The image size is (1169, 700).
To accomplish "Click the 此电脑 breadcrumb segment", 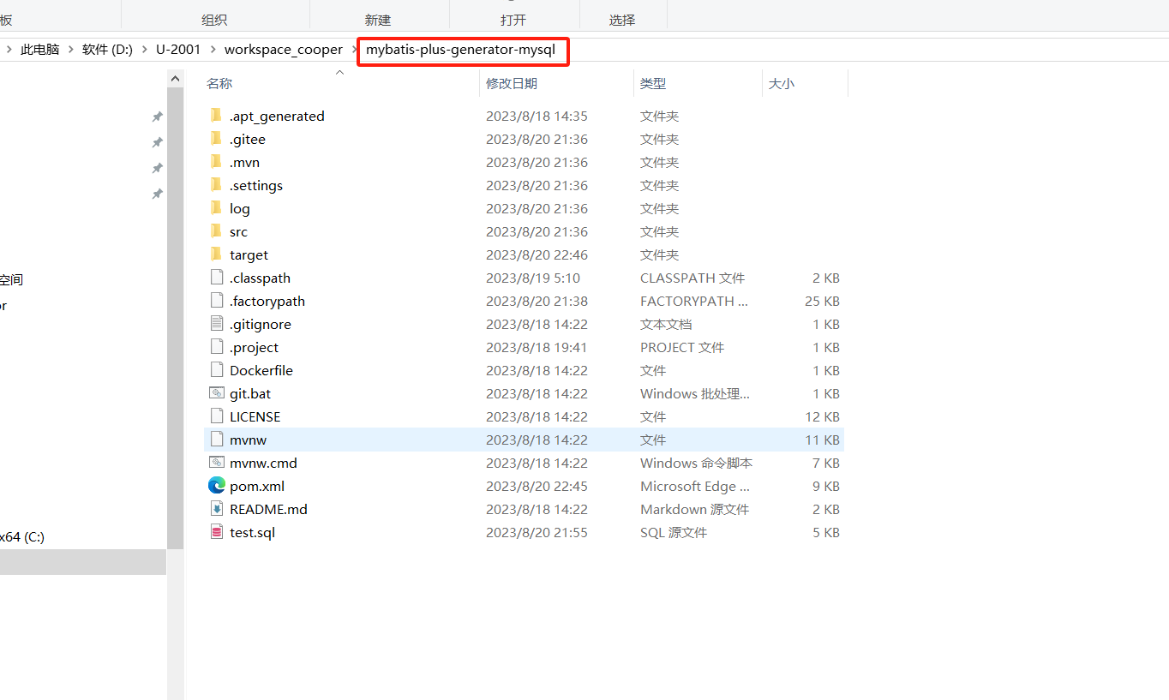I will tap(40, 50).
